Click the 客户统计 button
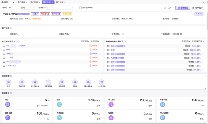The image size is (208, 124). pos(198,8)
